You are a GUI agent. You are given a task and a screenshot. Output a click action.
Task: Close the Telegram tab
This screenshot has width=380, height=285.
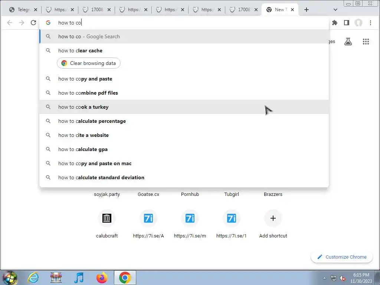click(36, 10)
